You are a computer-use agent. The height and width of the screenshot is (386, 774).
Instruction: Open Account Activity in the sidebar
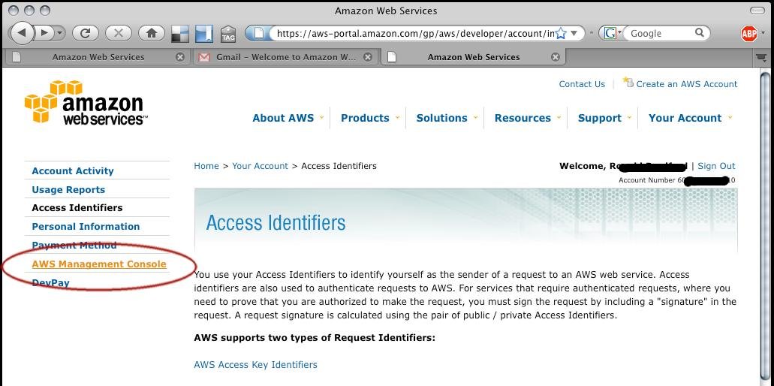73,170
